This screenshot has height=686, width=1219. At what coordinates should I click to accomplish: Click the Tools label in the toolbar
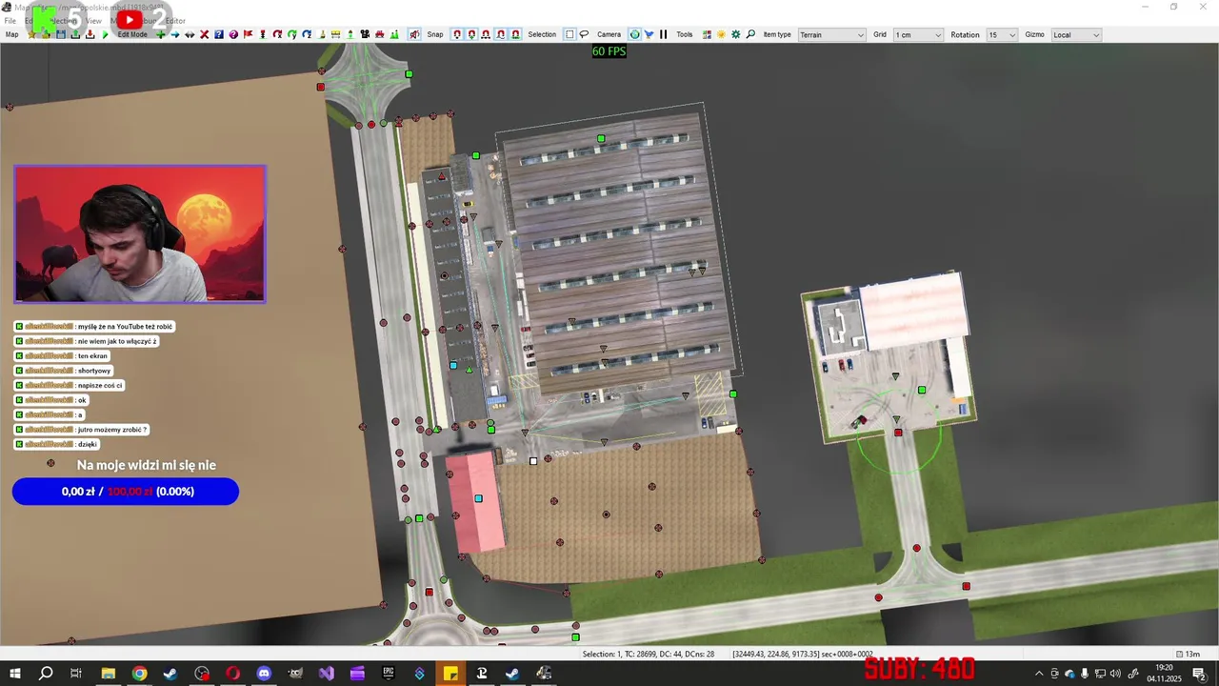click(685, 34)
